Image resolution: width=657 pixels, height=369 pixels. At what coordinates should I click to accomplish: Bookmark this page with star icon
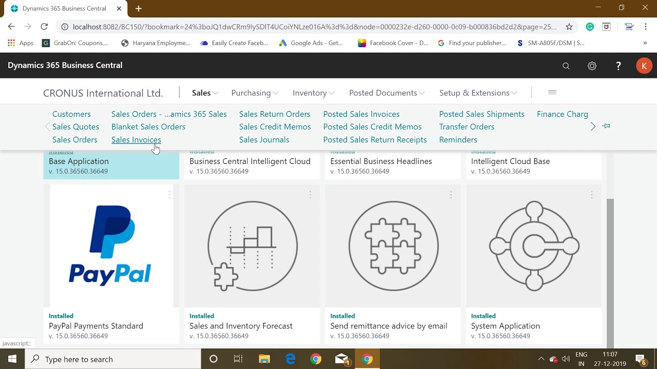coord(569,27)
